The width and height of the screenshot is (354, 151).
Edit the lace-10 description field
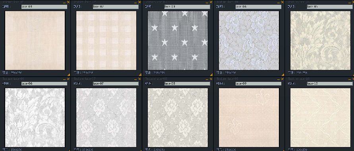coord(330,83)
